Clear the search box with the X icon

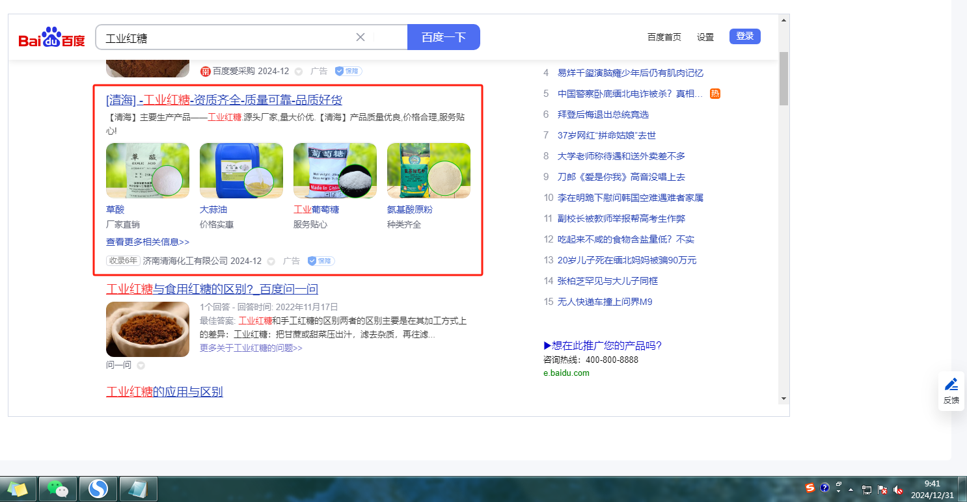[x=361, y=37]
